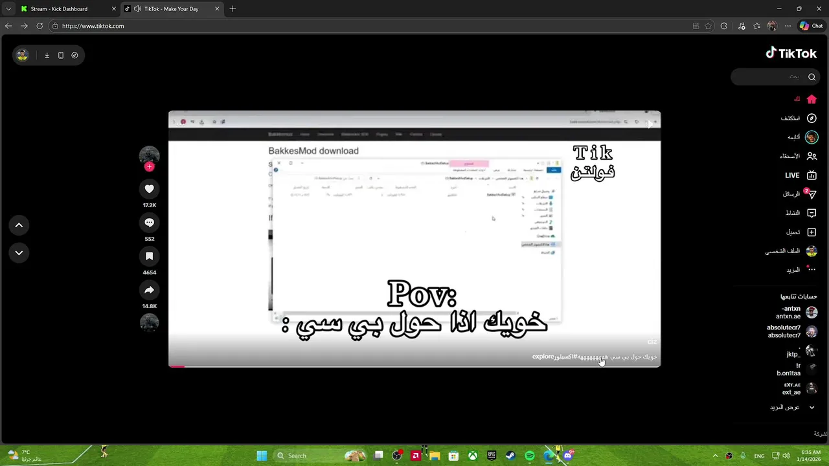Show hidden system tray icons
Screen dimensions: 829x466
[715, 456]
